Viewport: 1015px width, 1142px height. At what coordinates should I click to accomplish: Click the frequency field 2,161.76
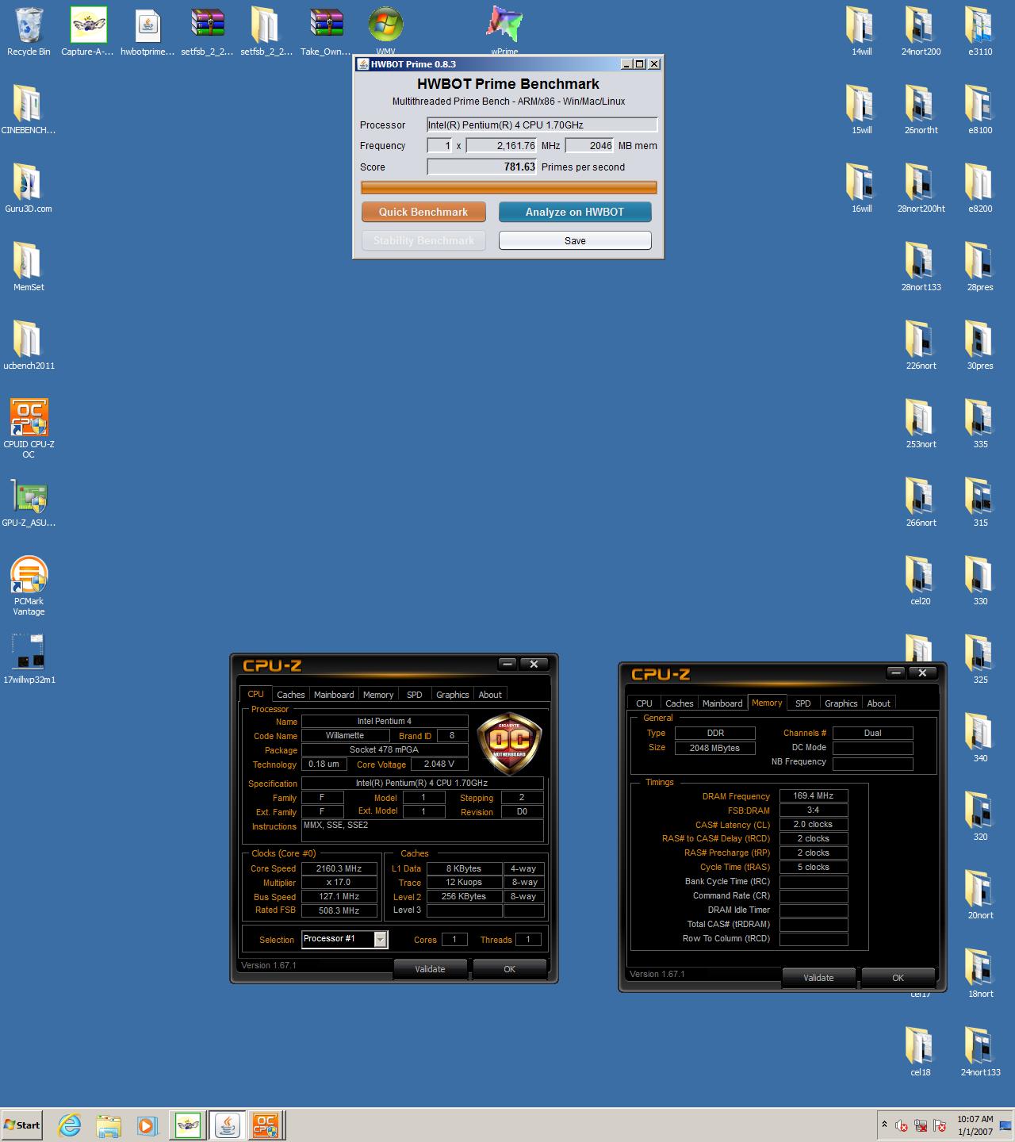click(x=502, y=145)
